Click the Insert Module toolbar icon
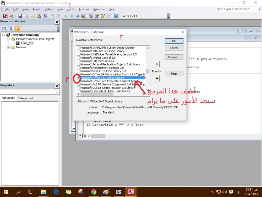This screenshot has height=197, width=262. 11,16
